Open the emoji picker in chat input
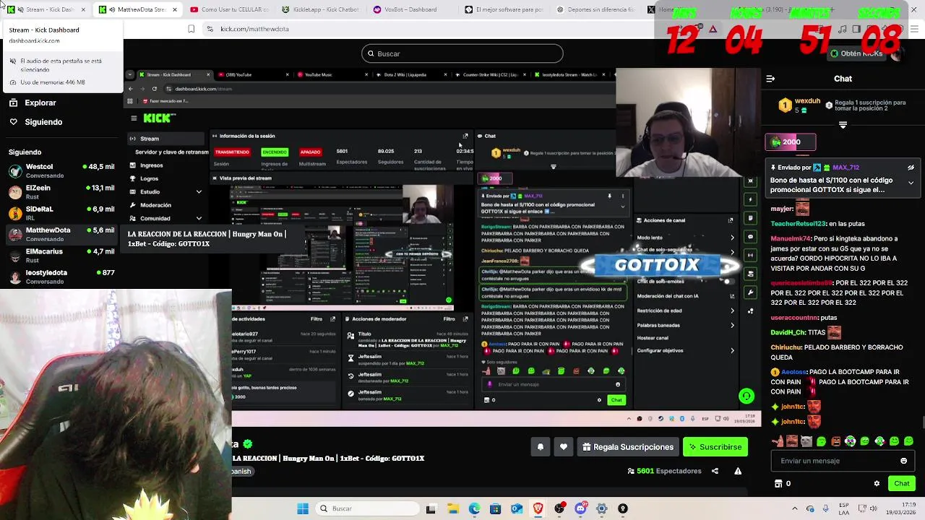 pyautogui.click(x=903, y=461)
